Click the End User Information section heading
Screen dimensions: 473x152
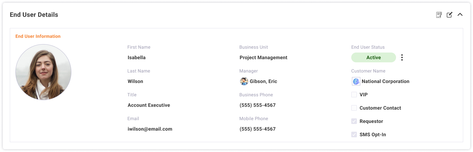point(38,36)
